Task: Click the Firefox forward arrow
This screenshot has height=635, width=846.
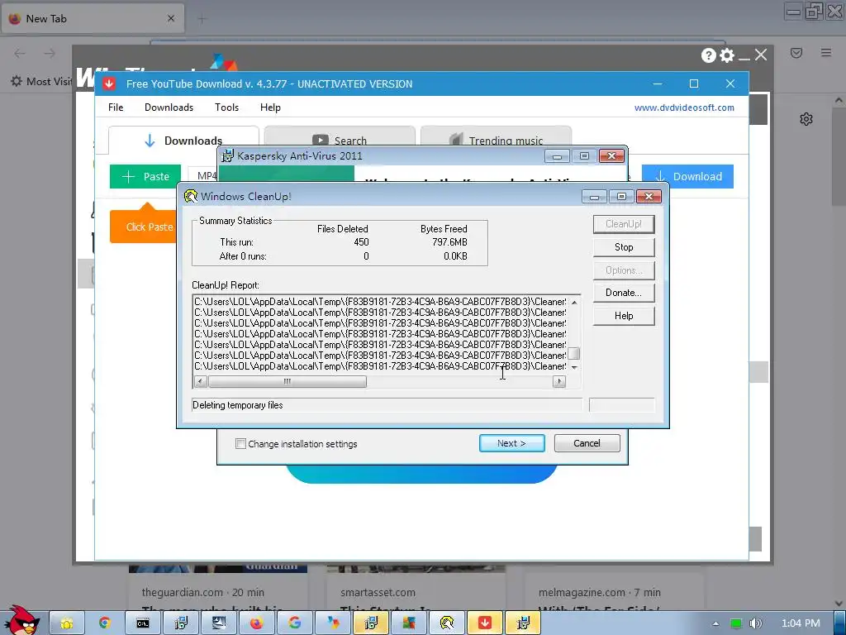Action: 50,53
